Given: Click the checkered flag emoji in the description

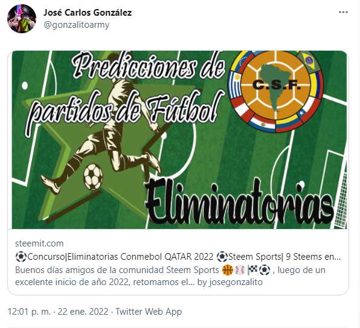Looking at the screenshot, I should [252, 270].
